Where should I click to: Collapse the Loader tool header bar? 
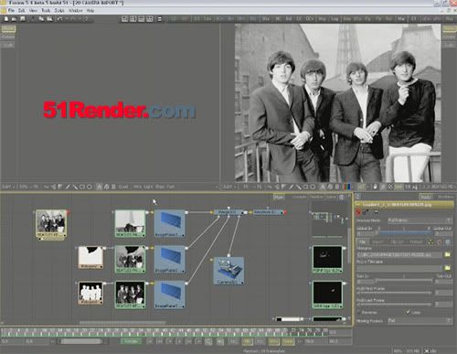click(x=405, y=205)
